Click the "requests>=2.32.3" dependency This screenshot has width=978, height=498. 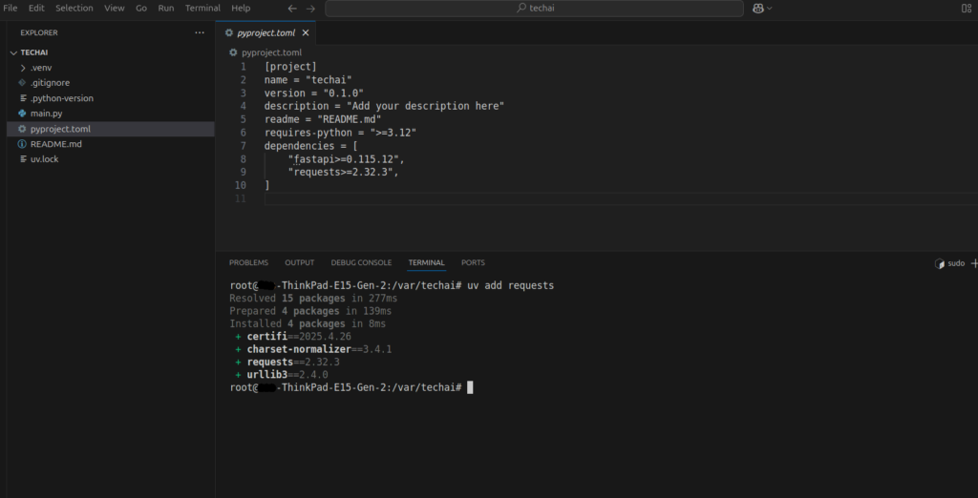(x=343, y=172)
